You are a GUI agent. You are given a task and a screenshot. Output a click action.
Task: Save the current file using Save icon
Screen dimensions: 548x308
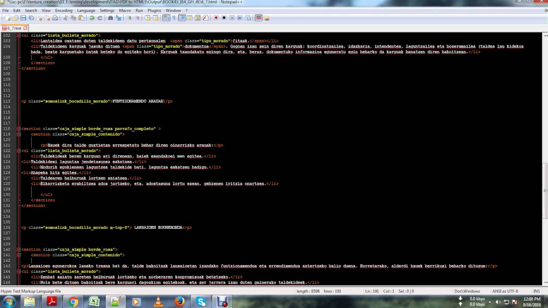pyautogui.click(x=23, y=18)
